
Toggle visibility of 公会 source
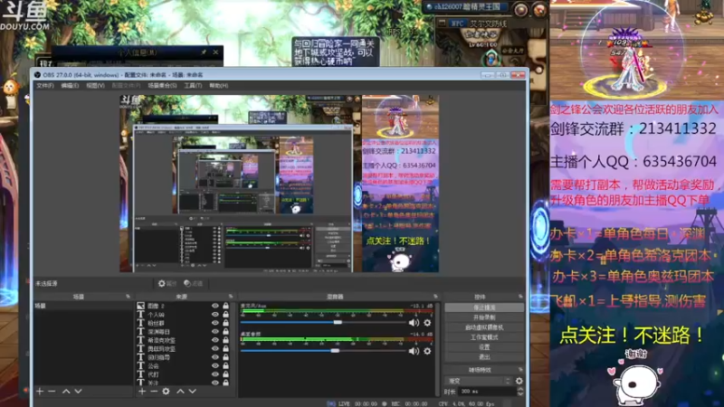215,365
